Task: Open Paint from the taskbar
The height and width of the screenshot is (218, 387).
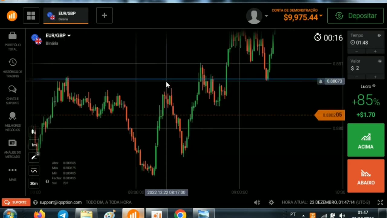Action: point(109,214)
